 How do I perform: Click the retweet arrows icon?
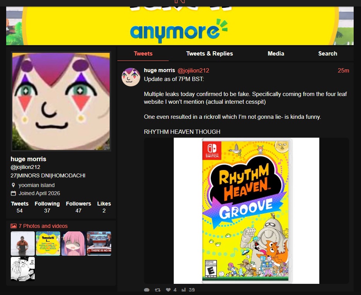click(158, 290)
